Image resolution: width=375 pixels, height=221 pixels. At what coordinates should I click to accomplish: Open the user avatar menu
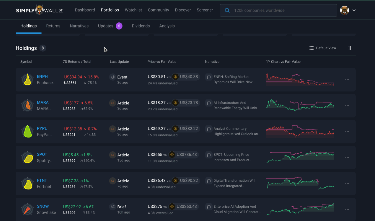(345, 10)
